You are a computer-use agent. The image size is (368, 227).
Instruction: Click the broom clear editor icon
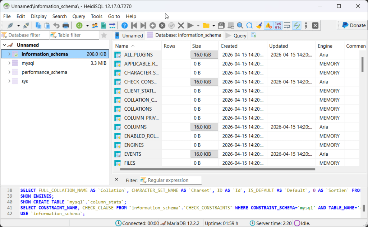(259, 25)
